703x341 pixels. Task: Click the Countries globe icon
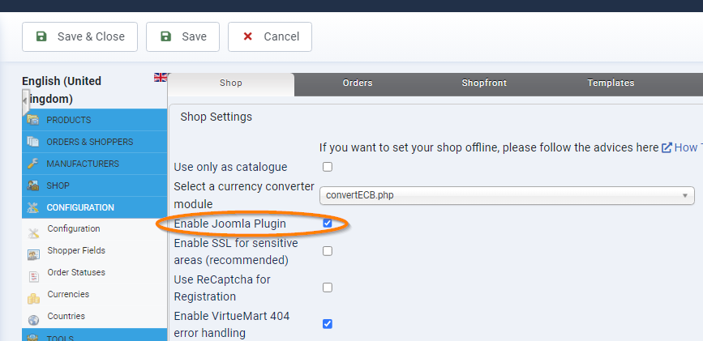pos(33,317)
